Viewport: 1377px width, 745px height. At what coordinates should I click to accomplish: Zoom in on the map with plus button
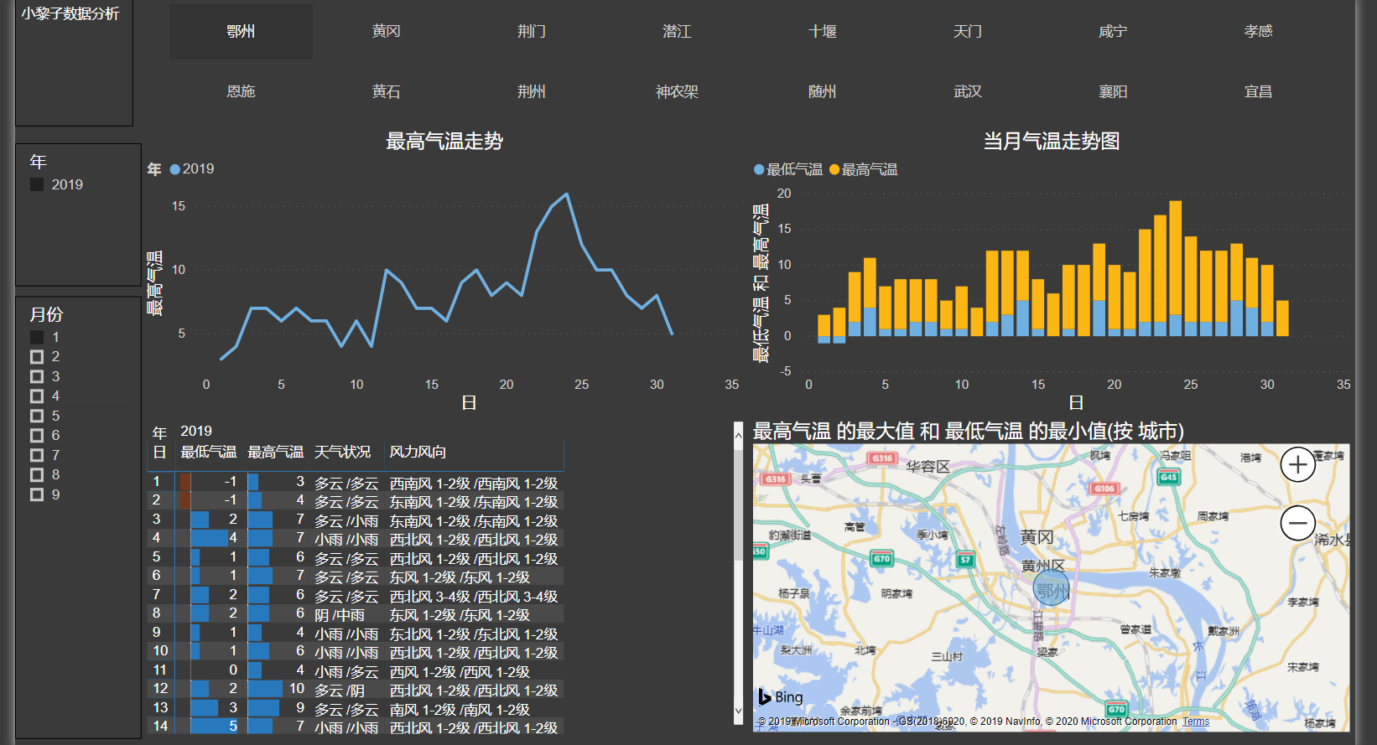[1297, 464]
